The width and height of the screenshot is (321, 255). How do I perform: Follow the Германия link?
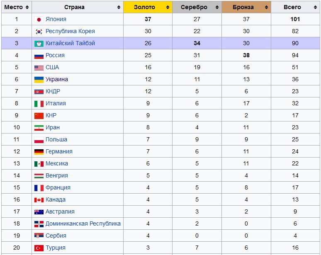pyautogui.click(x=59, y=151)
